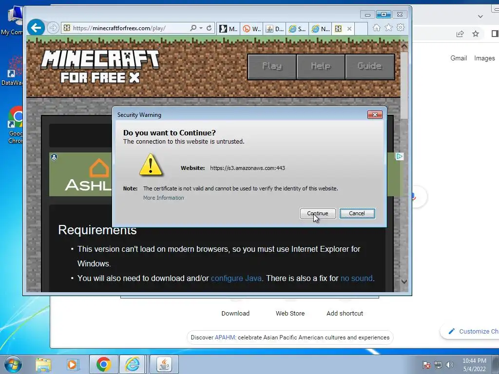
Task: Open File Explorer from taskbar
Action: (43, 364)
